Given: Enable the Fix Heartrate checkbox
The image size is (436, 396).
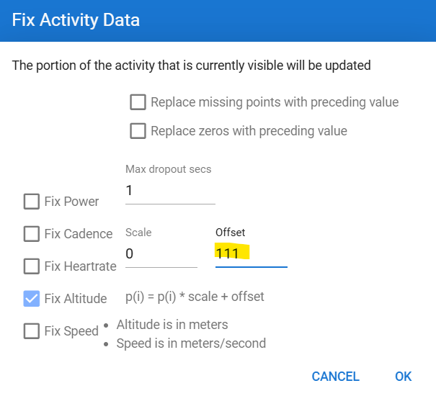Looking at the screenshot, I should (32, 266).
